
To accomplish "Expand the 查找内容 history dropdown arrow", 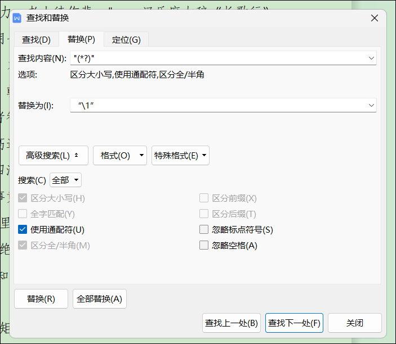I will pyautogui.click(x=371, y=58).
